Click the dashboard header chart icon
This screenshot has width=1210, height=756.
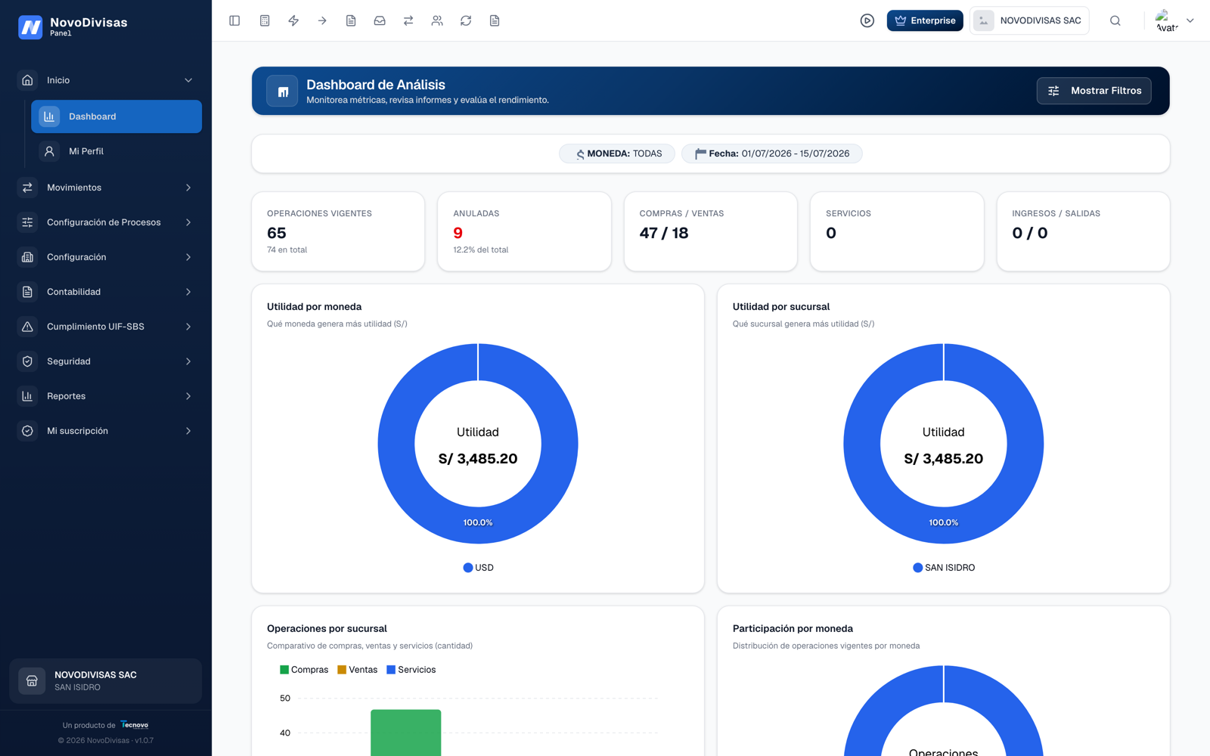point(282,91)
